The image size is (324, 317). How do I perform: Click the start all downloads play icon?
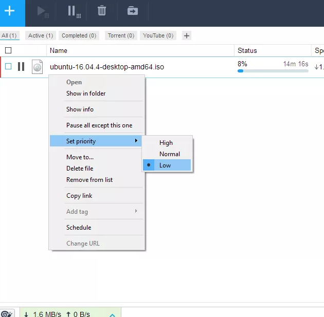(43, 11)
